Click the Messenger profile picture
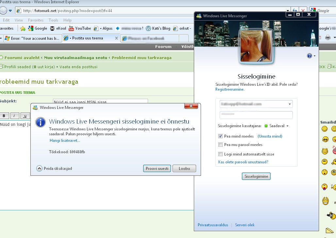 (256, 46)
